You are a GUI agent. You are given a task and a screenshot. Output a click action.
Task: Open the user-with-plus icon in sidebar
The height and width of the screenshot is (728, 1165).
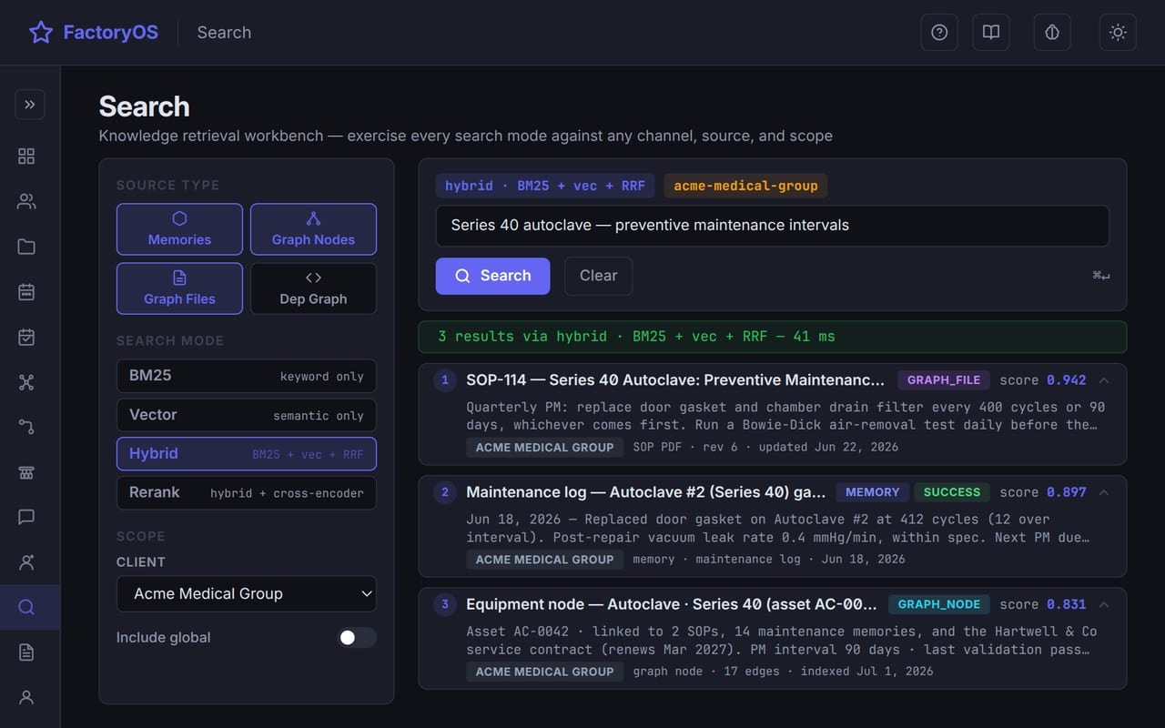26,562
